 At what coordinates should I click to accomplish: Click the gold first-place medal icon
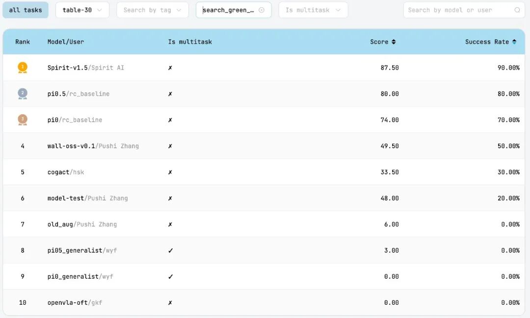tap(23, 68)
